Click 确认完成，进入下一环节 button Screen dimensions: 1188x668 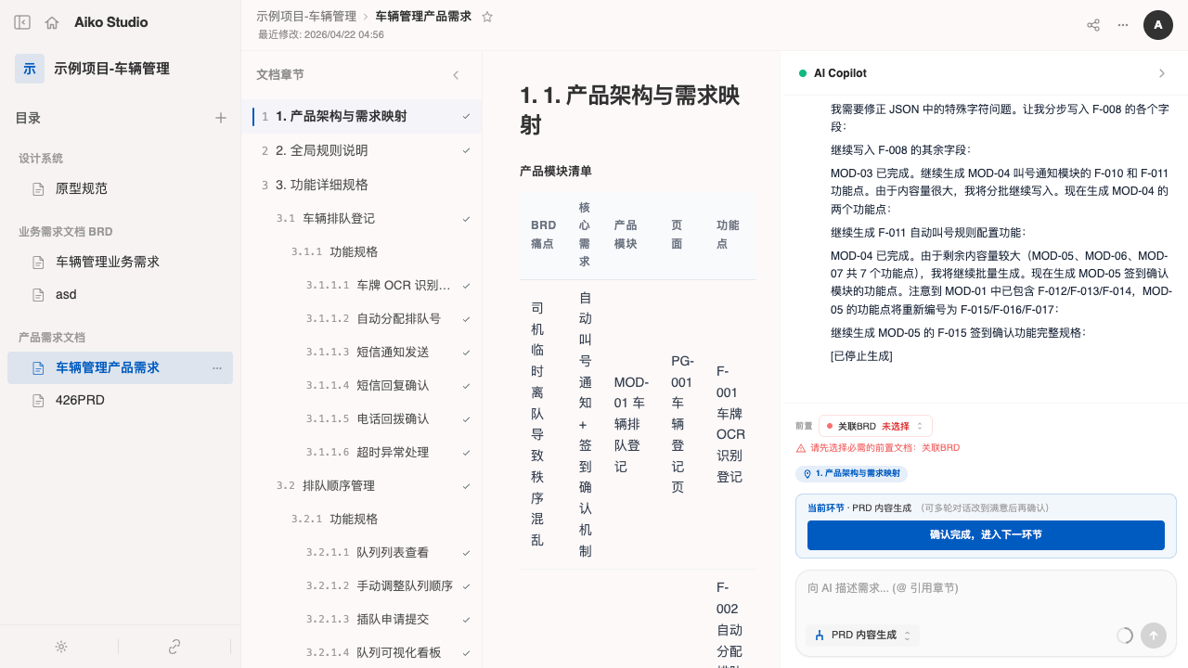986,535
